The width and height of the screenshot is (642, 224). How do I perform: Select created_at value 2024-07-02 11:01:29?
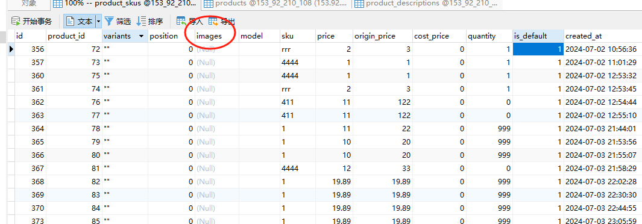pos(603,63)
